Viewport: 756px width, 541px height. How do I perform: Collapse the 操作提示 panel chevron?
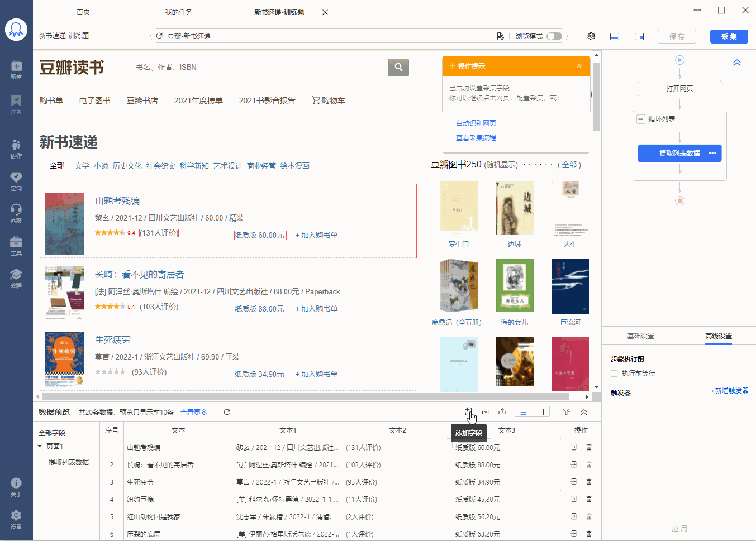point(579,66)
